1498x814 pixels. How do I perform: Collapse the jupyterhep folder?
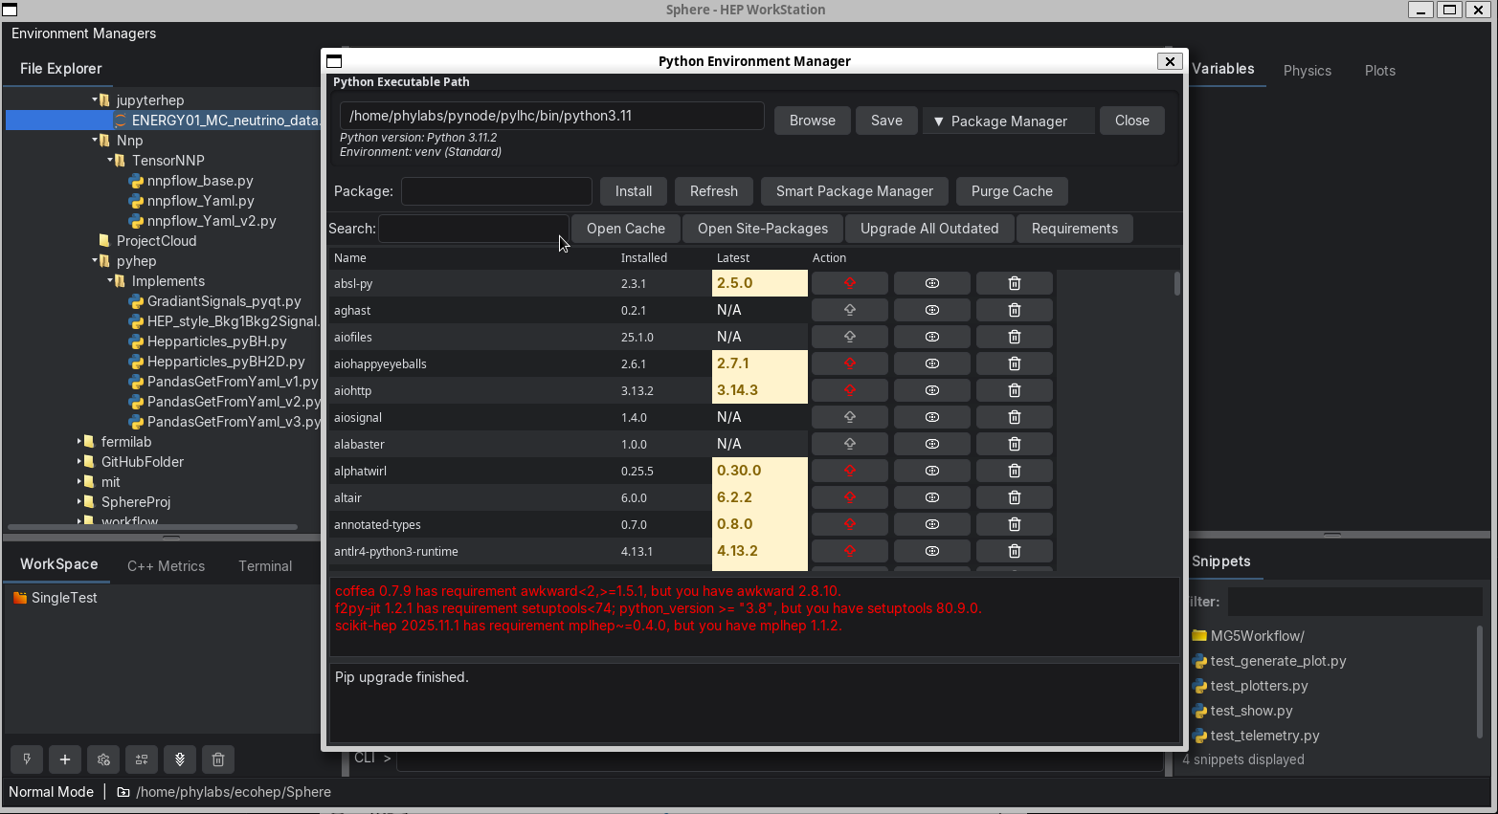click(x=96, y=99)
